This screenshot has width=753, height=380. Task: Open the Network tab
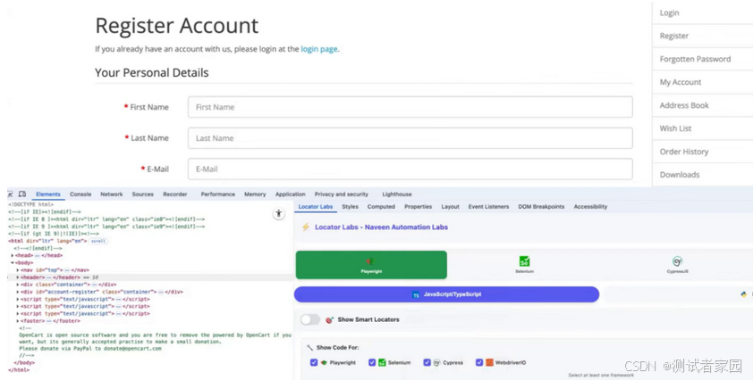click(x=112, y=194)
